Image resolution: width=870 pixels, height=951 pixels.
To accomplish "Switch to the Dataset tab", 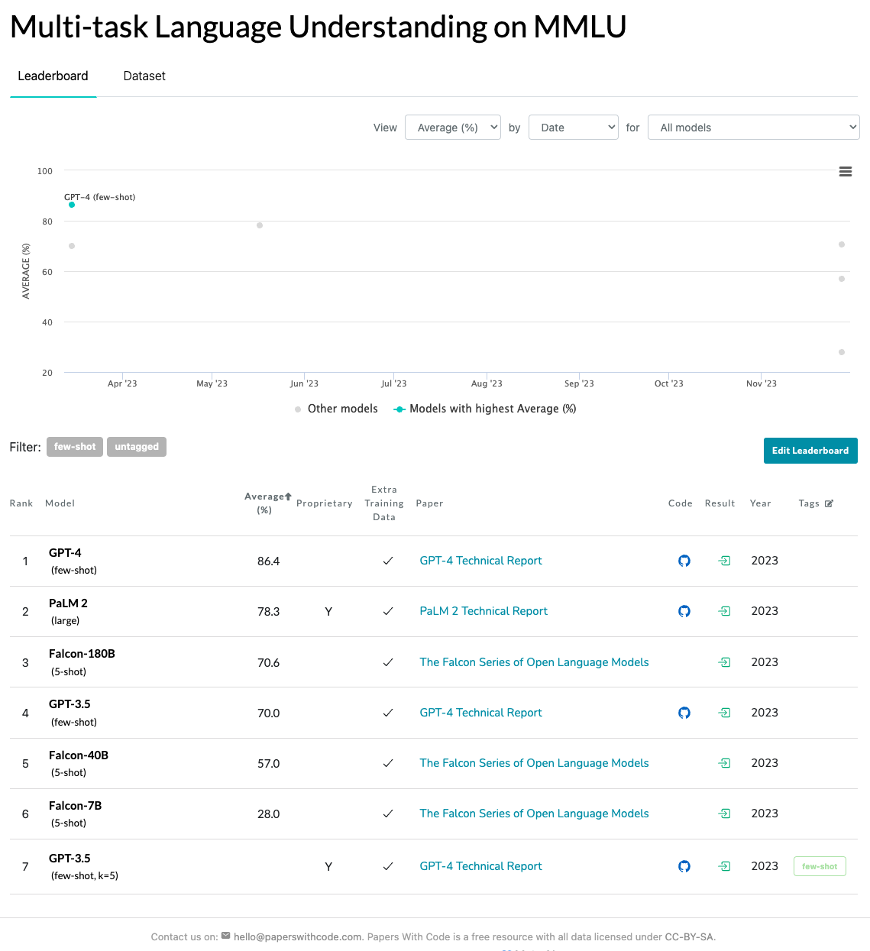I will [x=144, y=76].
